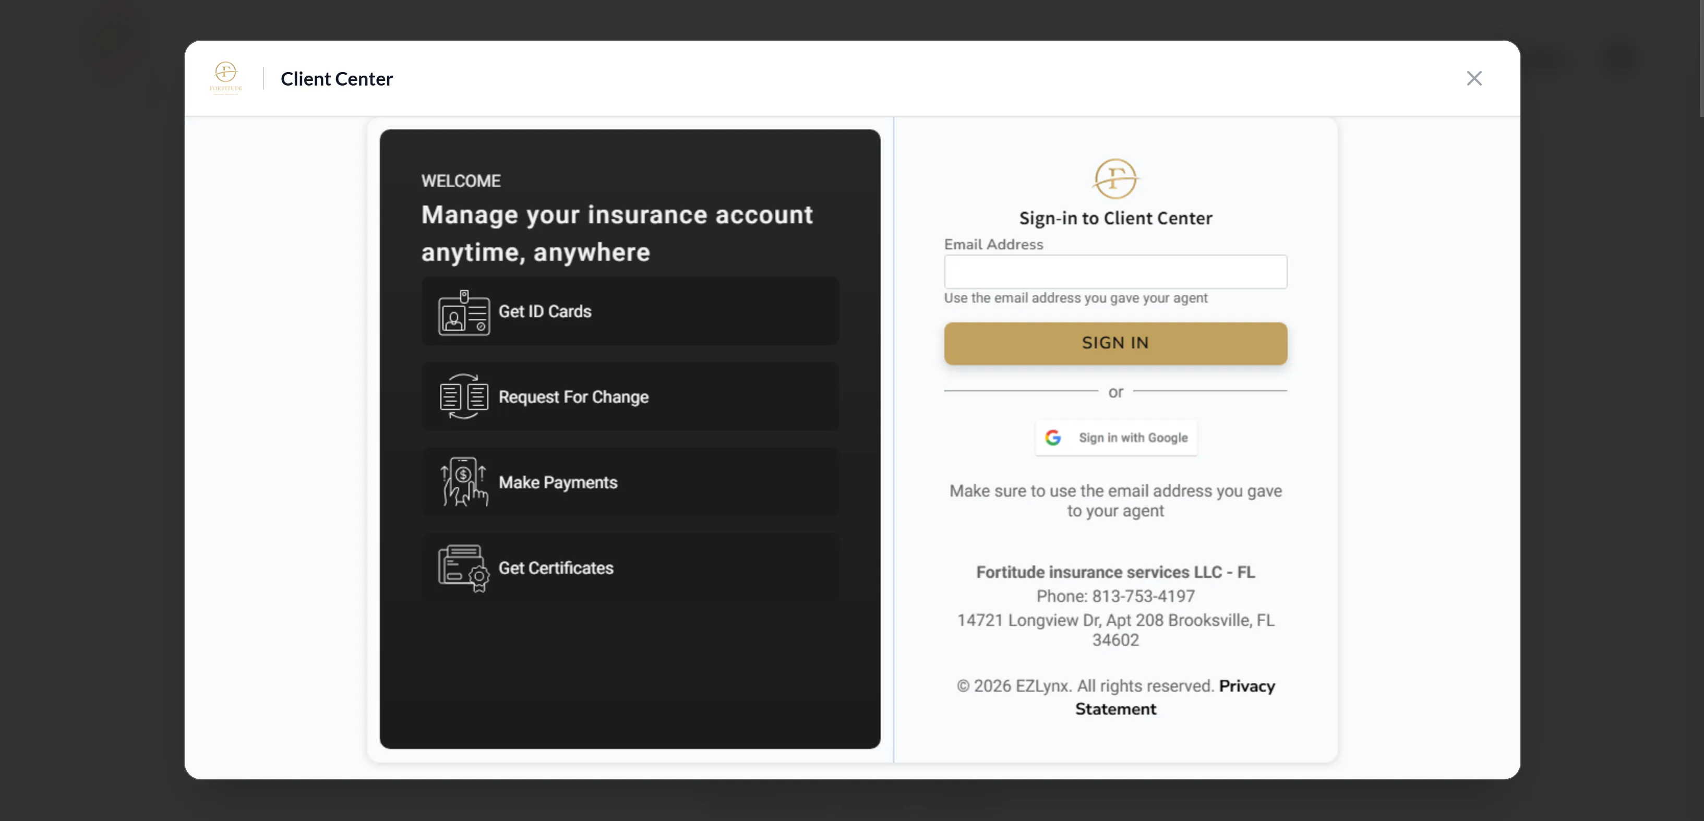Click the Get ID Cards badge icon
1704x821 pixels.
(464, 312)
